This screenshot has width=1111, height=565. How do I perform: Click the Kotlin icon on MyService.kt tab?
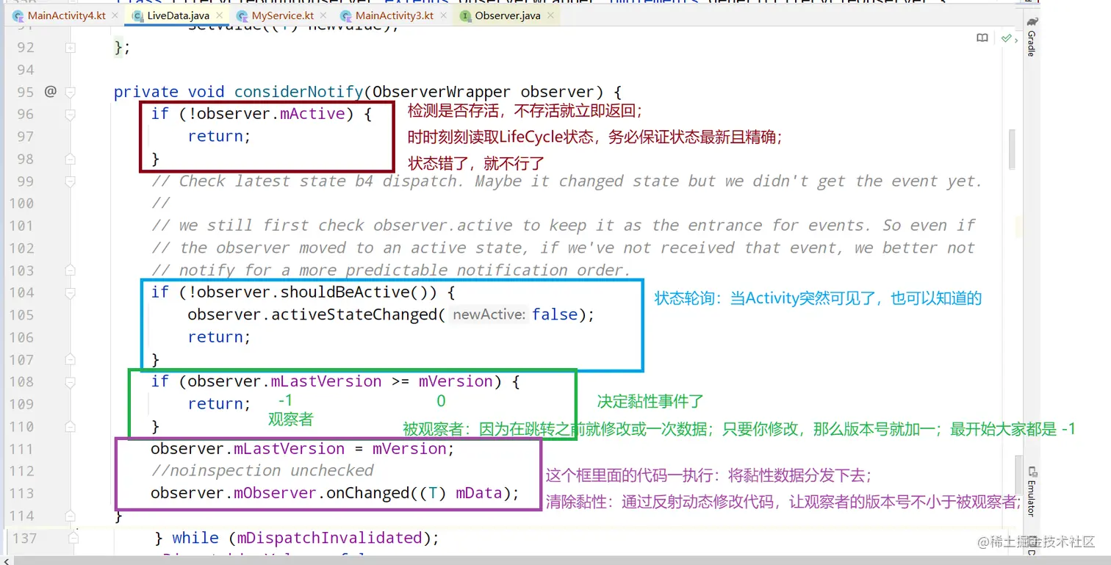(x=241, y=15)
